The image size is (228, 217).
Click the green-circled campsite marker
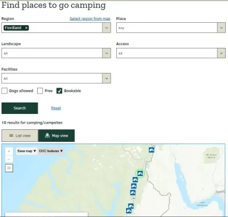click(x=140, y=173)
